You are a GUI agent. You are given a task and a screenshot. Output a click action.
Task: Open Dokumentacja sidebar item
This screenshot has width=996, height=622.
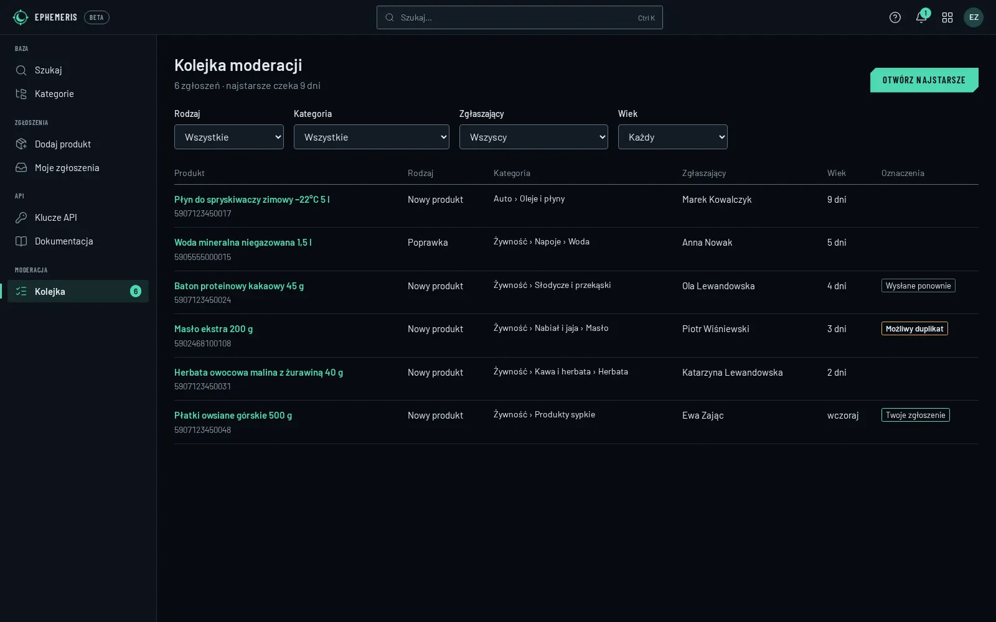[78, 241]
